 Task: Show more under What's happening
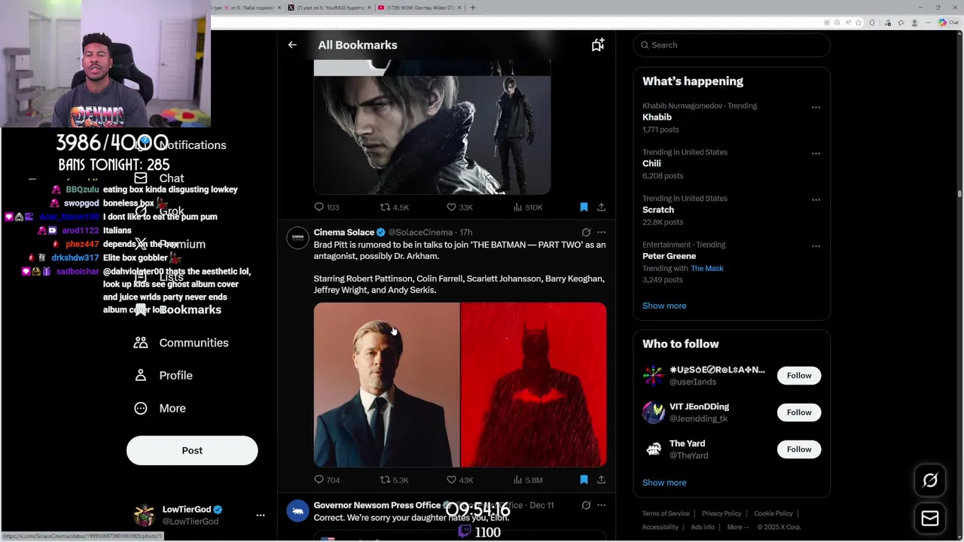pos(664,306)
